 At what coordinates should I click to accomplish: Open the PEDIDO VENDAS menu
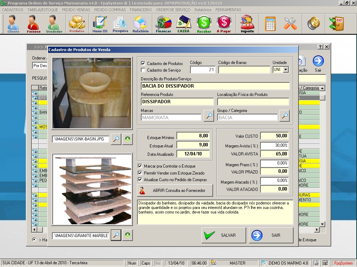(x=76, y=10)
